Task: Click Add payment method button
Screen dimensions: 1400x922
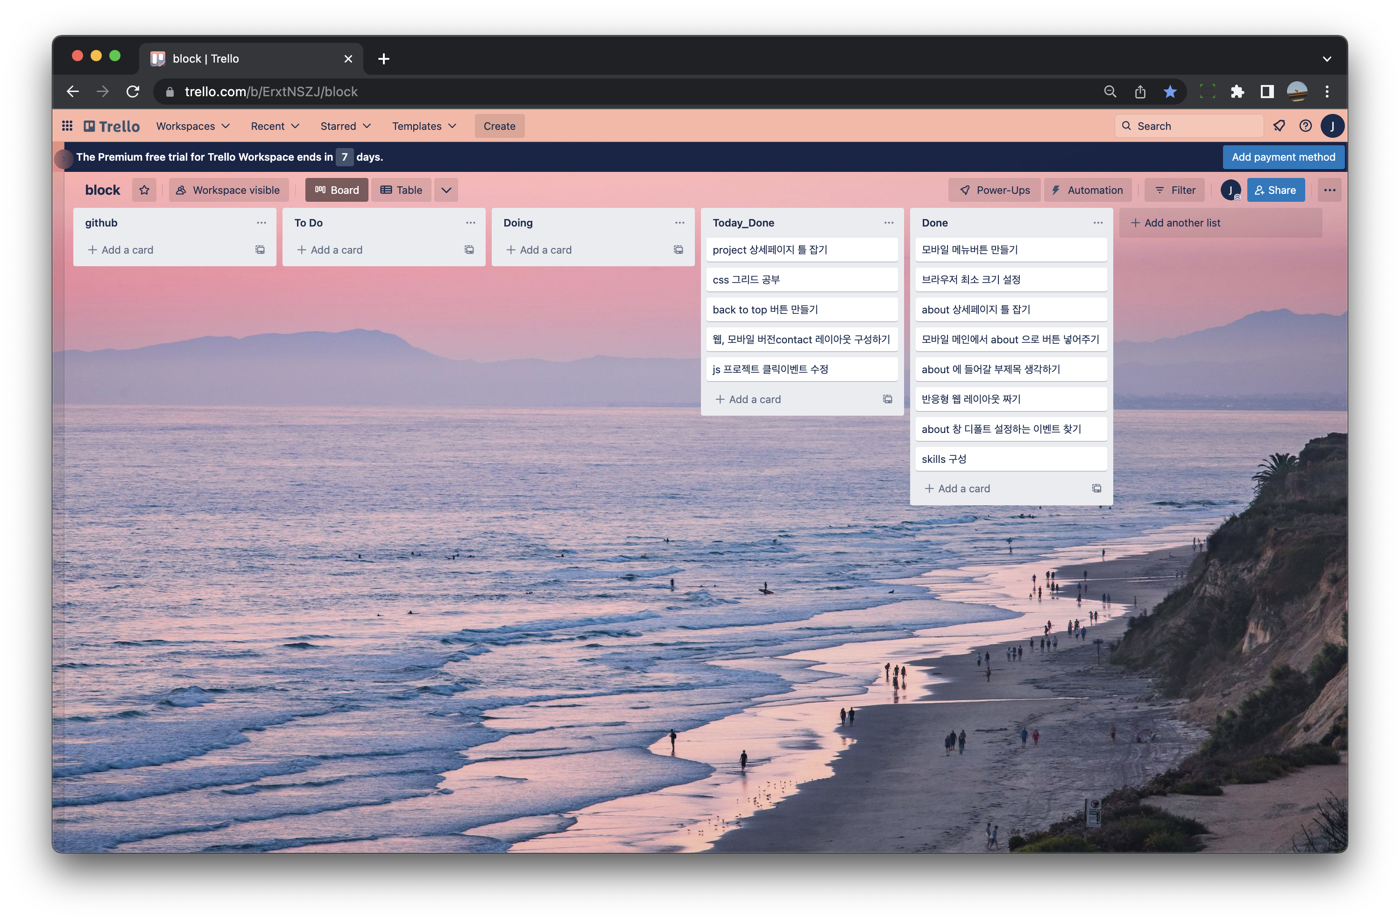Action: 1283,157
